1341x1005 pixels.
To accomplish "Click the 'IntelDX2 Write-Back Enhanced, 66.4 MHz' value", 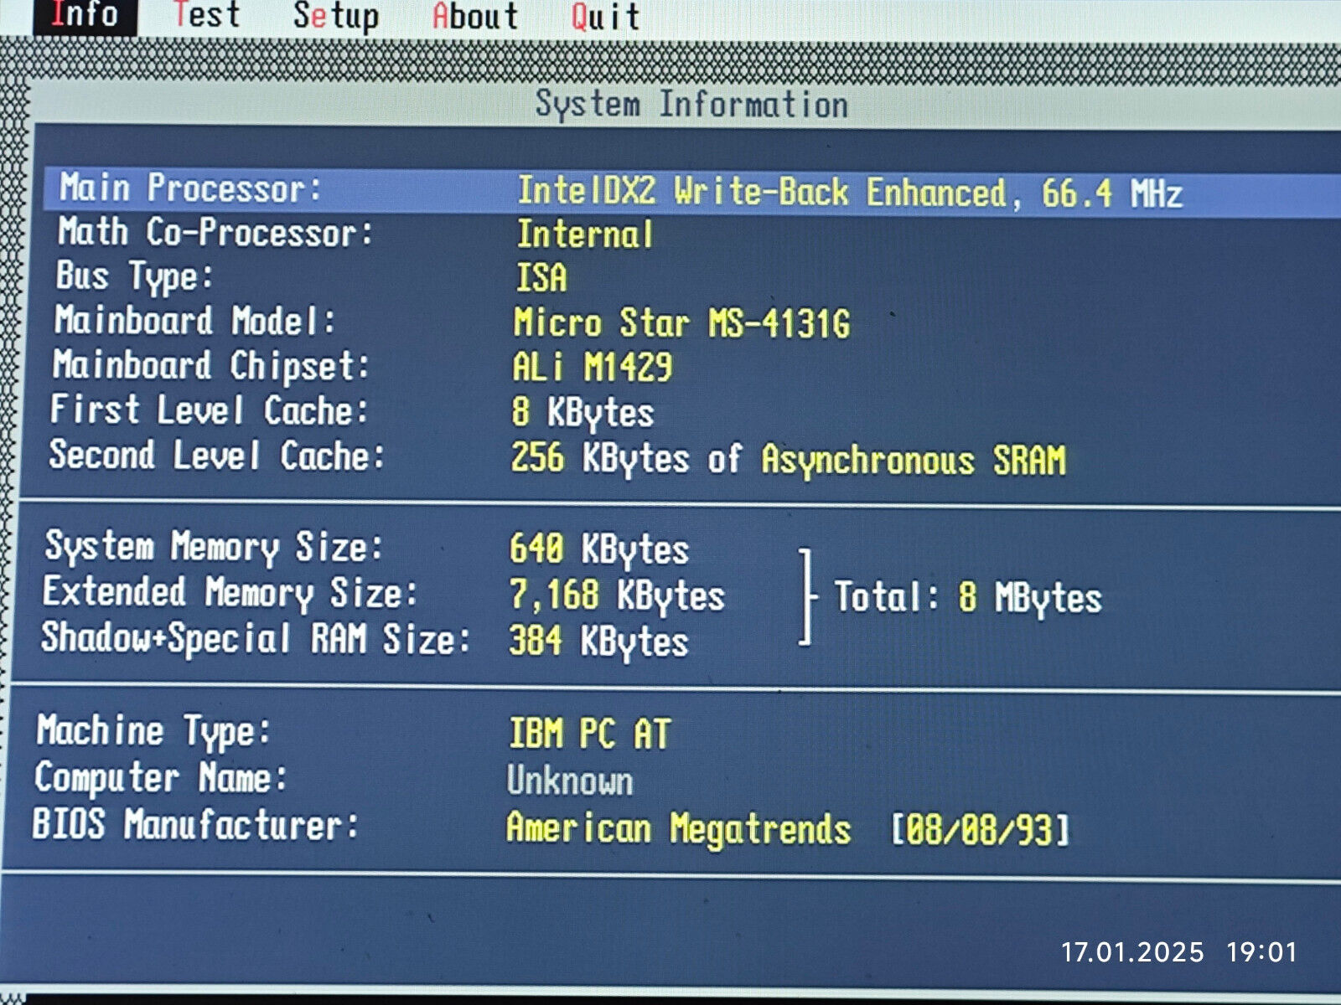I will (850, 192).
